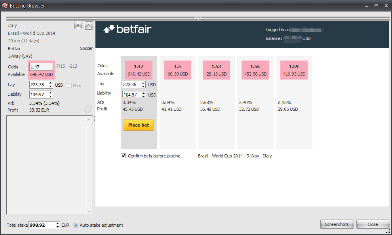Click the '2.40%' arb value
The width and height of the screenshot is (392, 235).
point(245,102)
